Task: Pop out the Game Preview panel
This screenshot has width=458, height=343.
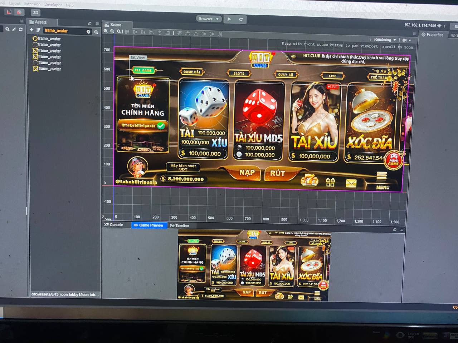Action: [x=395, y=230]
